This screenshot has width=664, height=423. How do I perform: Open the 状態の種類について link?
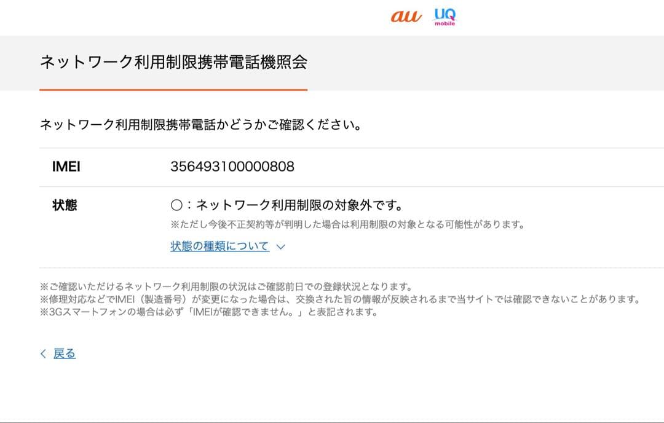219,247
